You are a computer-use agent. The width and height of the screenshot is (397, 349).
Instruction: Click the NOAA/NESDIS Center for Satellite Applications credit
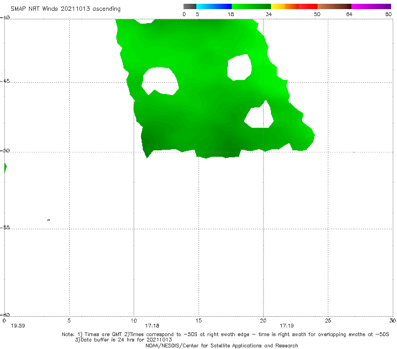pyautogui.click(x=222, y=345)
